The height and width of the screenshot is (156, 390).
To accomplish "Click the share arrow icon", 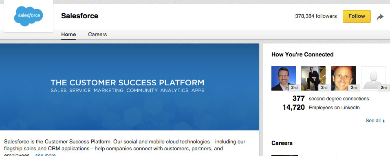I will point(380,17).
